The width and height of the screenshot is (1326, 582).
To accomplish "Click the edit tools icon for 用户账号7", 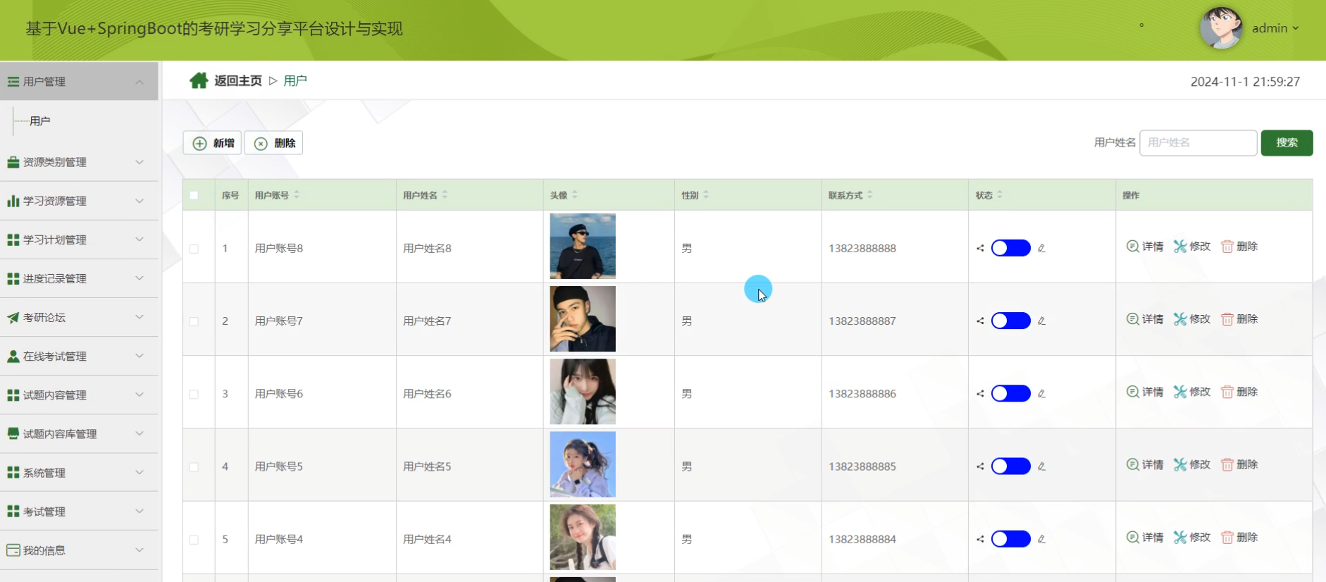I will 1180,319.
